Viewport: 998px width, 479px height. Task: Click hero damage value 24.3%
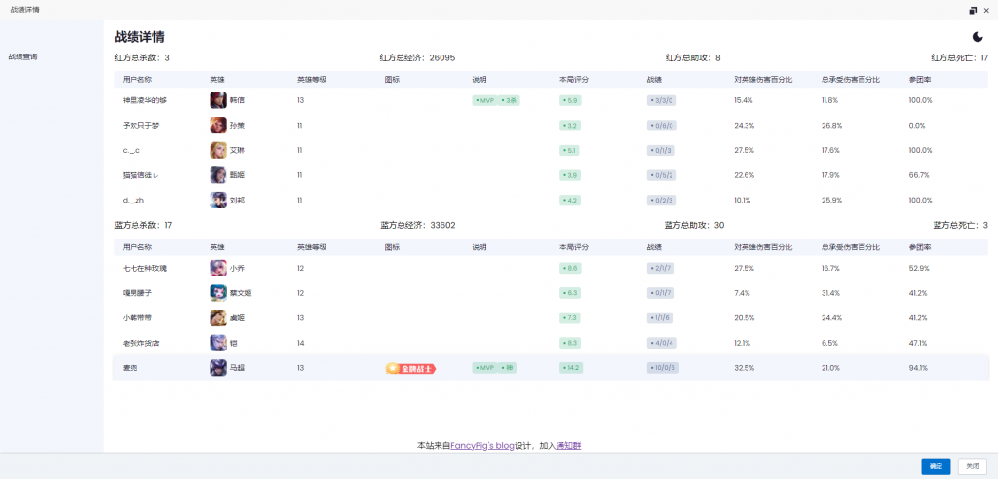[x=744, y=126]
